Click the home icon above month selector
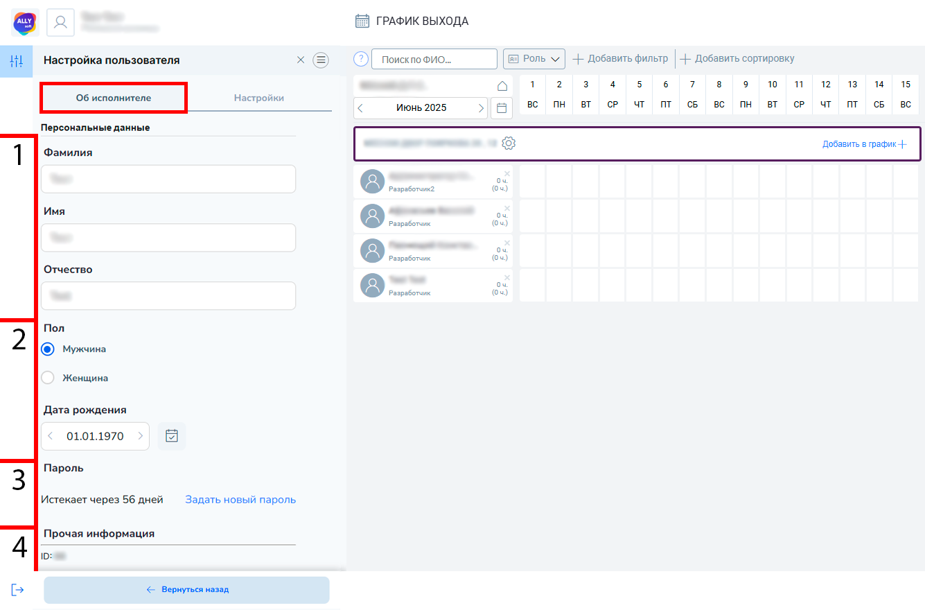This screenshot has height=610, width=925. [x=502, y=86]
